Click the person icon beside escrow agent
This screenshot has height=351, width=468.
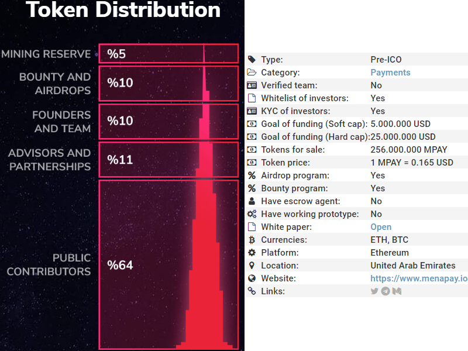(x=252, y=201)
